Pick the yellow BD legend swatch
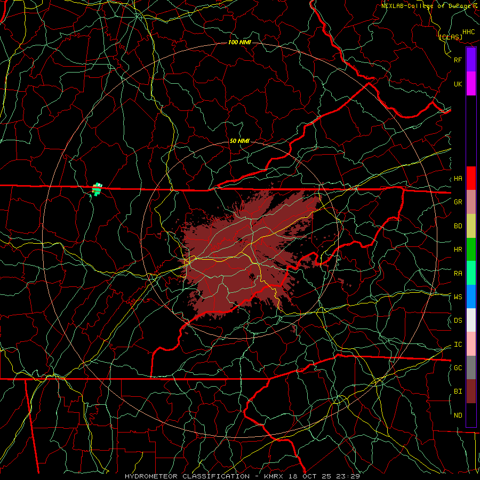Image resolution: width=480 pixels, height=480 pixels. 471,226
